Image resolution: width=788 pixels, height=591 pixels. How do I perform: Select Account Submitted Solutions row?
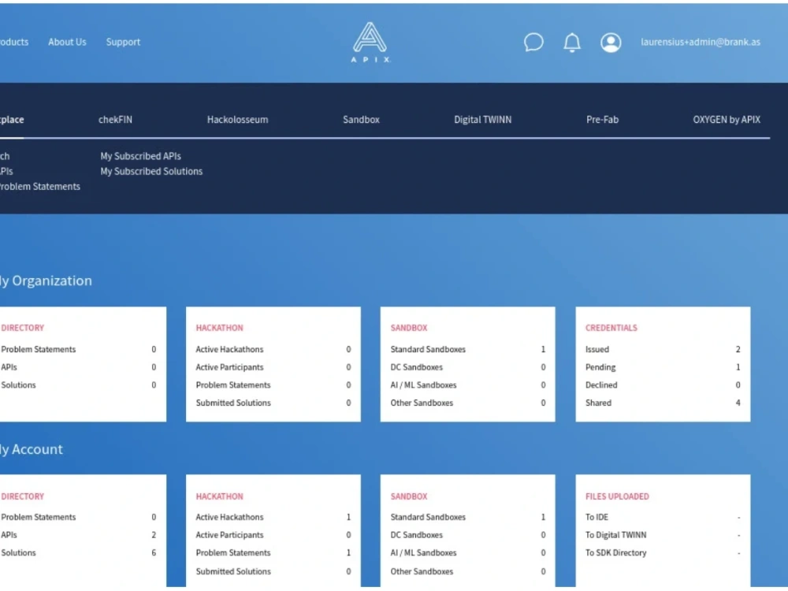click(x=273, y=571)
